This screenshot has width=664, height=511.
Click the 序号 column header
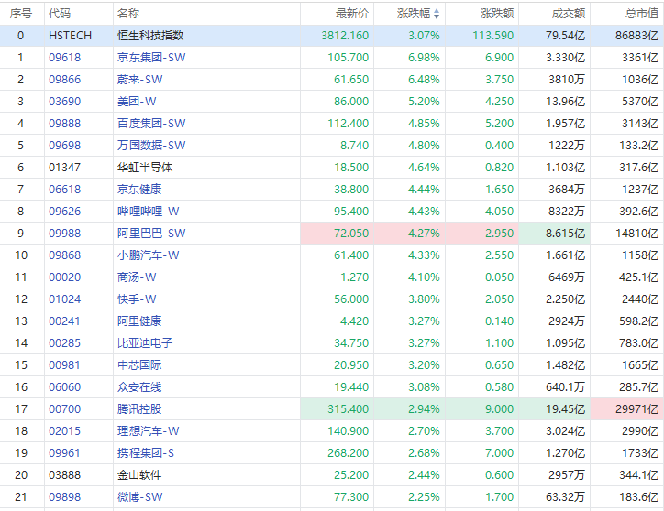tap(21, 14)
